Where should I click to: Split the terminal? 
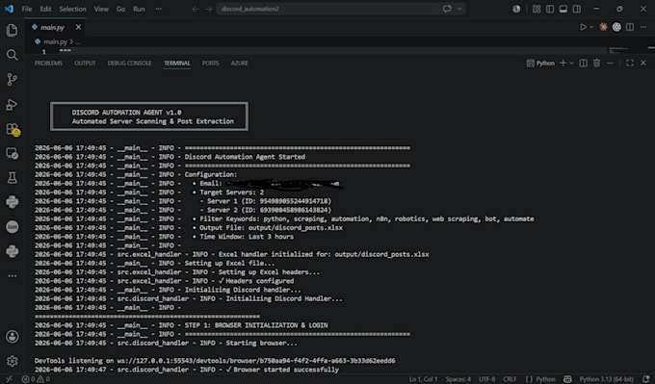(x=584, y=63)
